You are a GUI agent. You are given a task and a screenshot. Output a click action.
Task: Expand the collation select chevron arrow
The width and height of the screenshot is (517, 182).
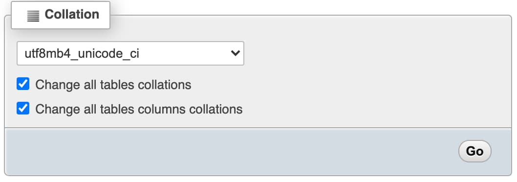pos(236,53)
